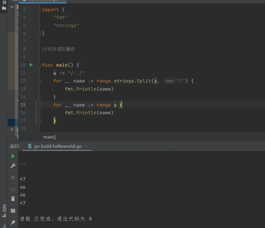Click the scroll to end icon in run panel
The image size is (265, 228).
point(13,189)
